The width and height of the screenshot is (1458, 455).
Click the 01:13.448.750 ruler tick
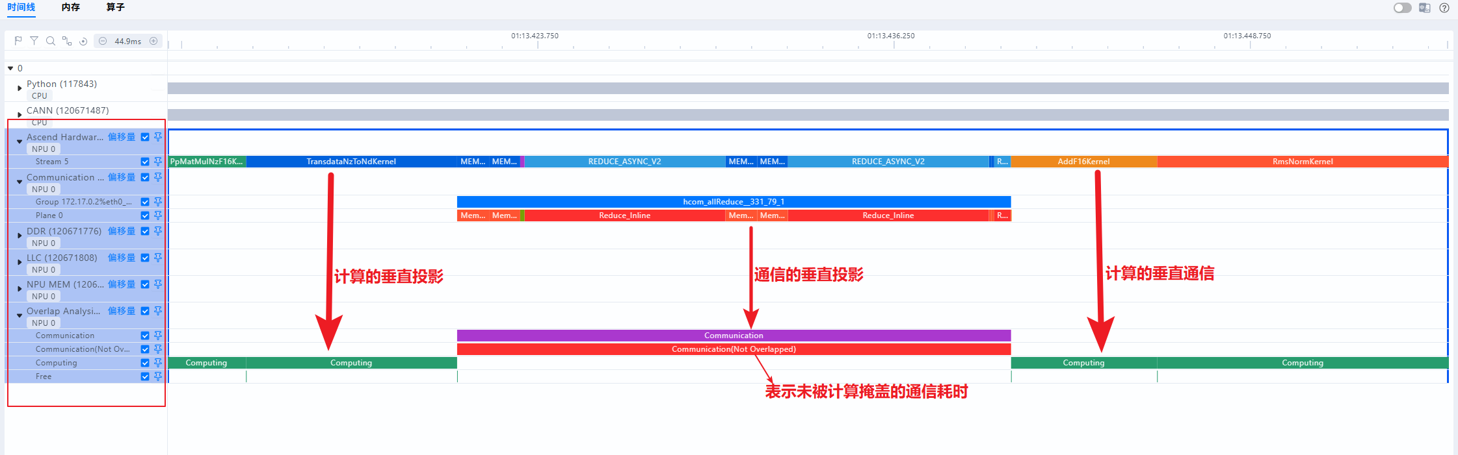click(1247, 36)
